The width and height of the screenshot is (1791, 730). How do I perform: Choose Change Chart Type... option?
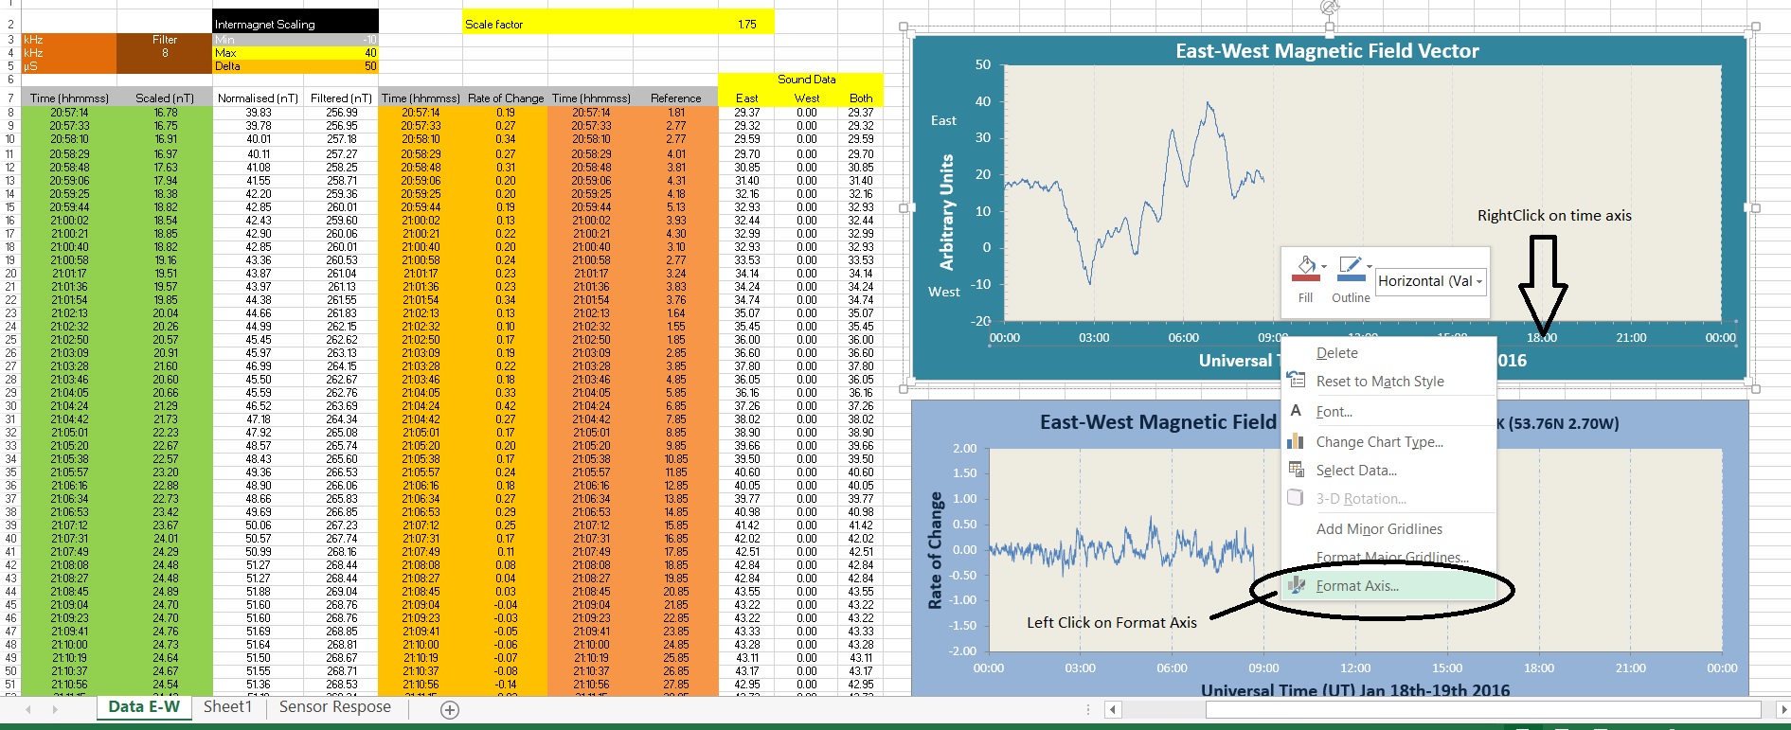1379,442
